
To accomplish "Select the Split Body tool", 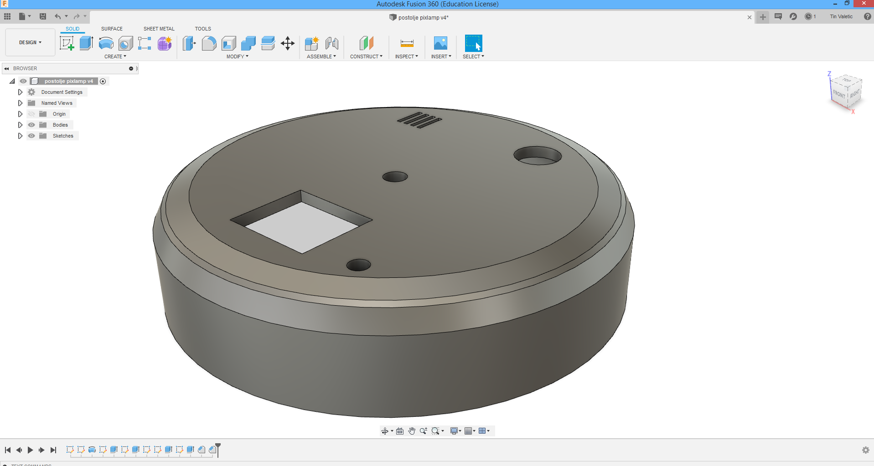I will (x=268, y=43).
